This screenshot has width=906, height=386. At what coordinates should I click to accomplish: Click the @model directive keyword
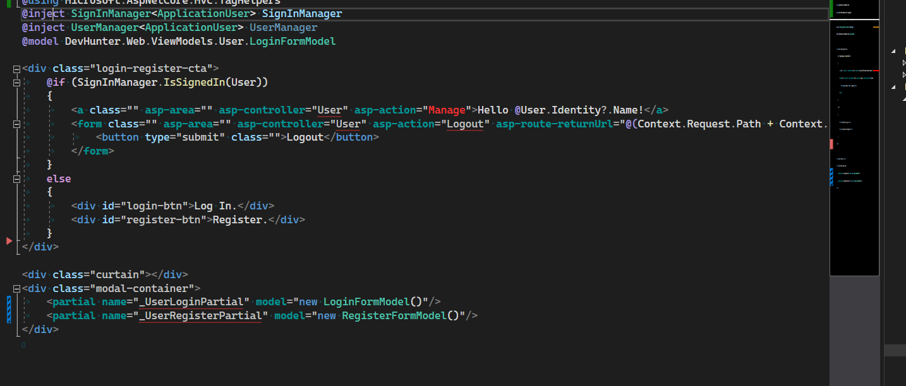(x=40, y=42)
